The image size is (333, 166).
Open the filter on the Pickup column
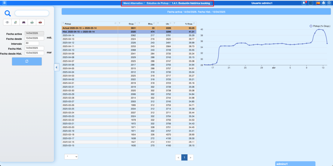click(x=63, y=24)
